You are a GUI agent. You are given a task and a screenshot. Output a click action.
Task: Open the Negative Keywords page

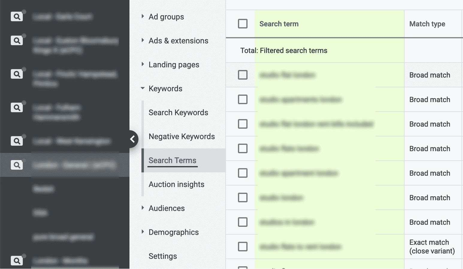click(x=182, y=136)
